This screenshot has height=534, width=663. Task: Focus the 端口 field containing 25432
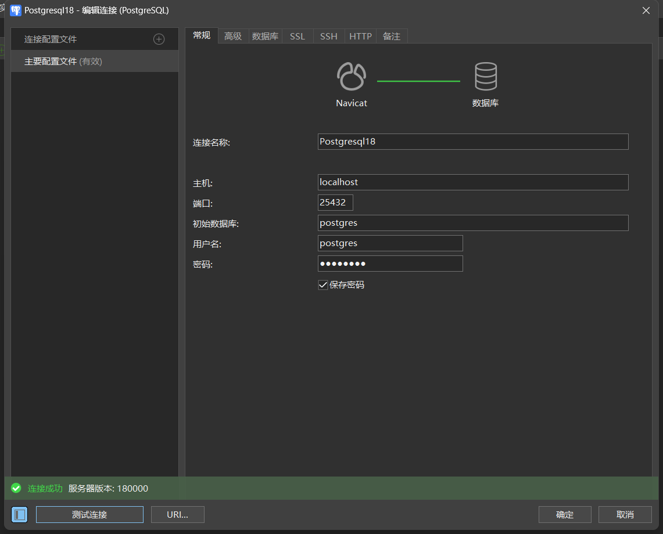(x=335, y=203)
